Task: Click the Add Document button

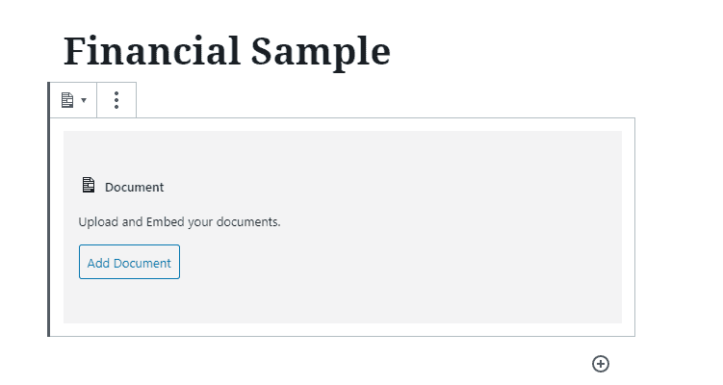Action: [129, 262]
